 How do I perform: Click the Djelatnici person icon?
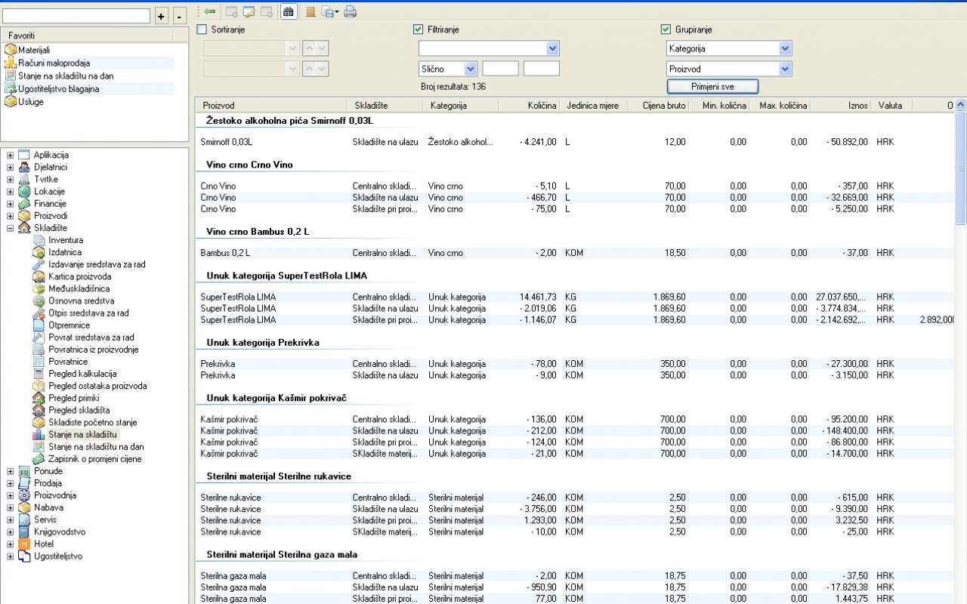[x=24, y=168]
